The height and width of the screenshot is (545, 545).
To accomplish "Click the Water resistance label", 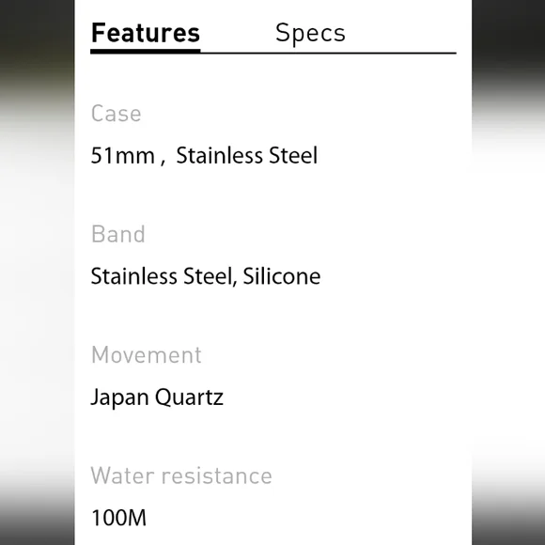I will pyautogui.click(x=181, y=475).
